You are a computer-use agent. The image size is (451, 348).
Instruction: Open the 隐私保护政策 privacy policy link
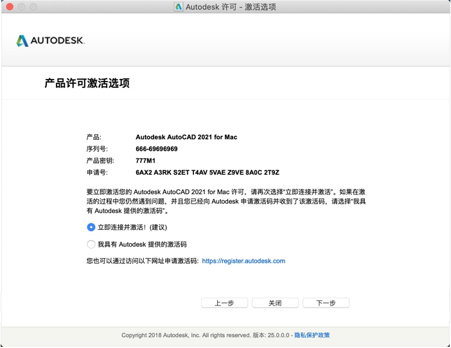[312, 335]
